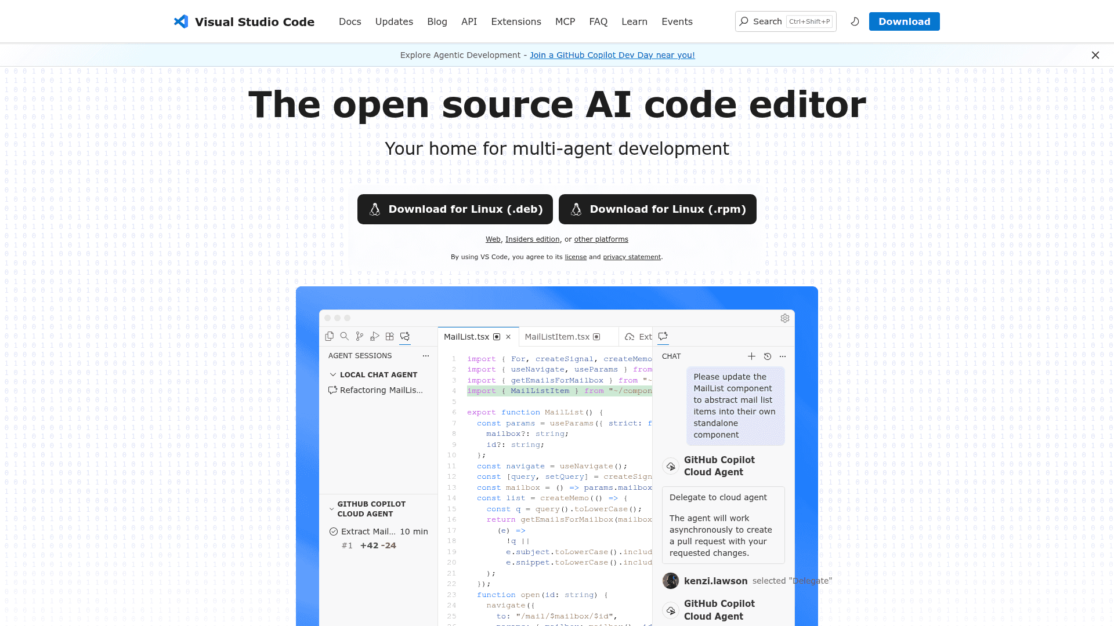This screenshot has width=1114, height=626.
Task: Open the MCP navigation item
Action: click(x=565, y=21)
